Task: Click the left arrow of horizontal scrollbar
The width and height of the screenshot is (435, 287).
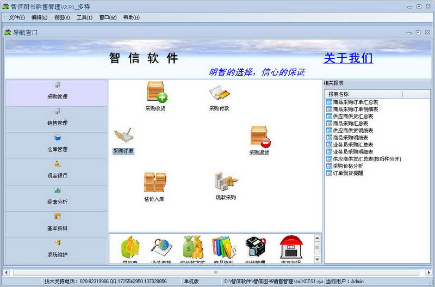Action: (7, 272)
